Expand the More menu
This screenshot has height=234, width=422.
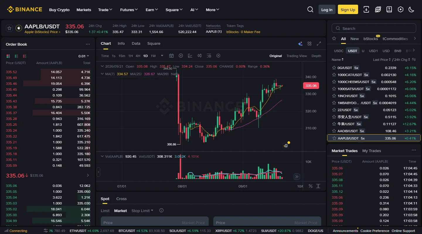[x=212, y=10]
